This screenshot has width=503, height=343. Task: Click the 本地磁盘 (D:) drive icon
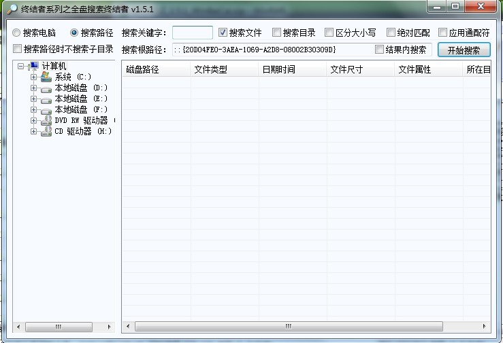click(46, 88)
